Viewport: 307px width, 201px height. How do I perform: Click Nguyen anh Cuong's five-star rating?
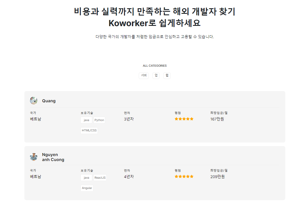184,177
